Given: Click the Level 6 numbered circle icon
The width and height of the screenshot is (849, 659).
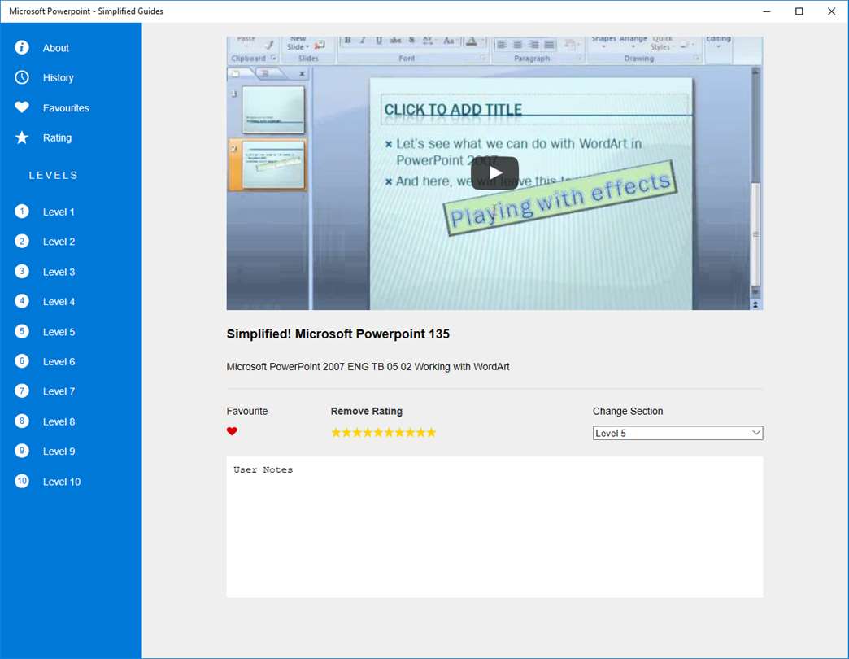Looking at the screenshot, I should tap(22, 360).
